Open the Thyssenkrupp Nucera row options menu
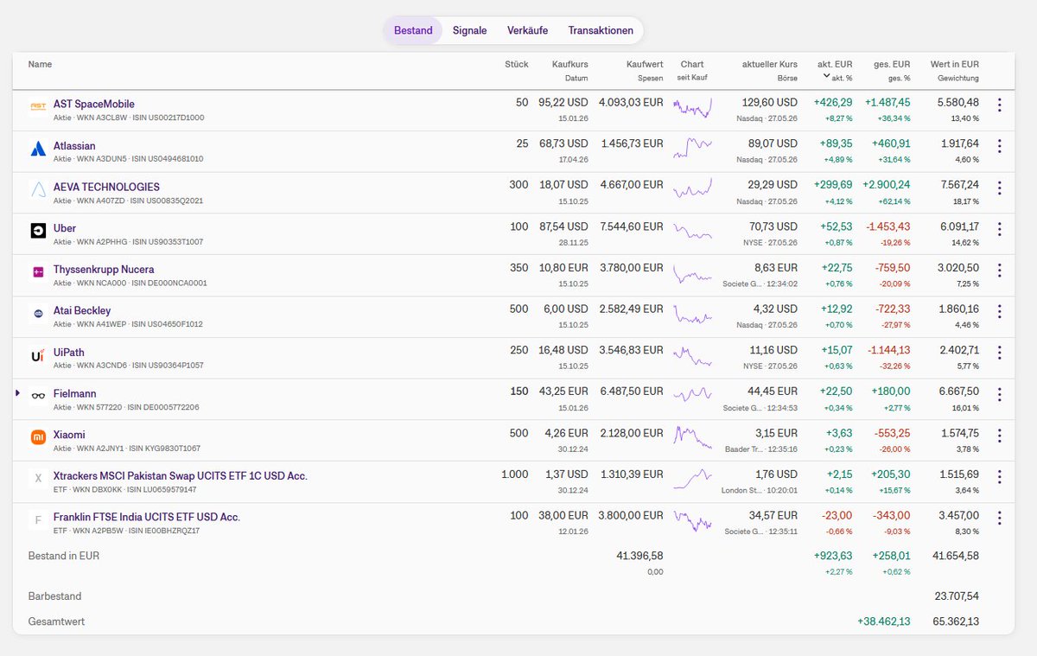1037x656 pixels. pos(999,271)
